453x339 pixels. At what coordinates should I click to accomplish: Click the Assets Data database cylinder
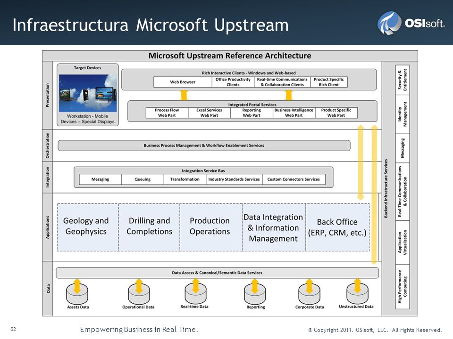(77, 294)
